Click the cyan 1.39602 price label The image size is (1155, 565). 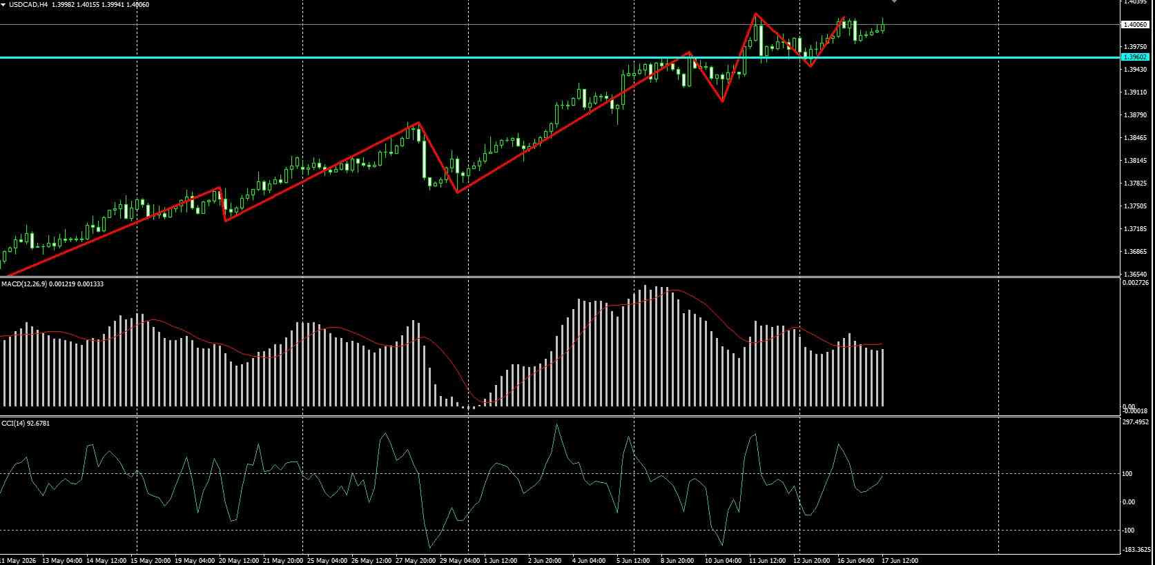[x=1135, y=57]
